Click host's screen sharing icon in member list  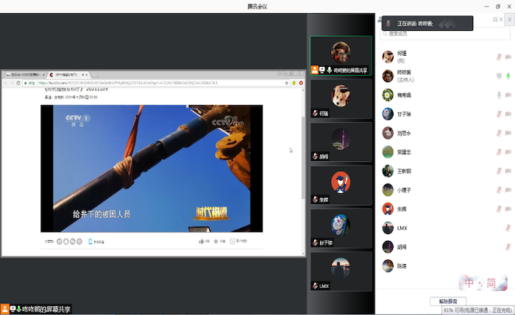click(499, 76)
